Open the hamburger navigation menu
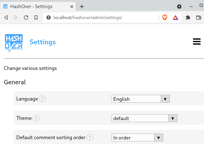The height and width of the screenshot is (147, 204). tap(196, 42)
